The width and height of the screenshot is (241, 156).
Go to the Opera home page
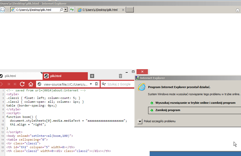(31, 84)
